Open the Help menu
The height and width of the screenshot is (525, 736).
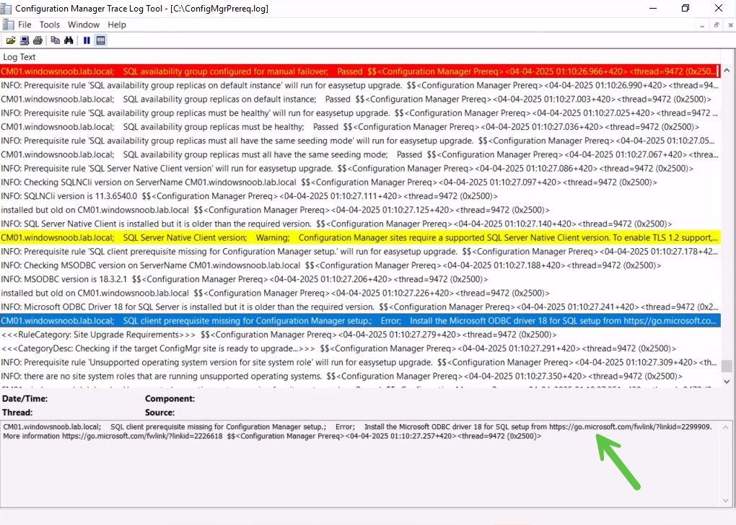click(x=117, y=25)
